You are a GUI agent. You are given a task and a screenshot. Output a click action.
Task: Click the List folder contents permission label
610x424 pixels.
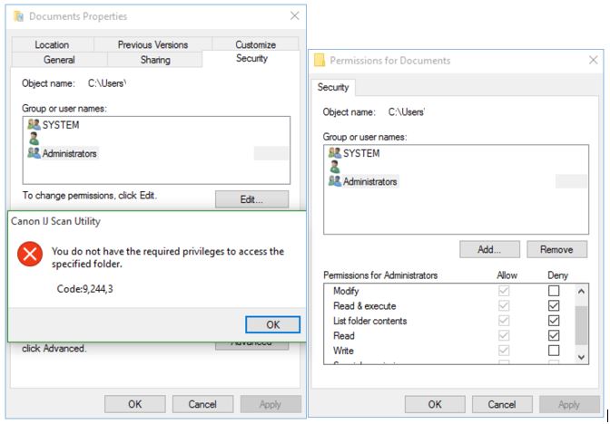click(370, 321)
